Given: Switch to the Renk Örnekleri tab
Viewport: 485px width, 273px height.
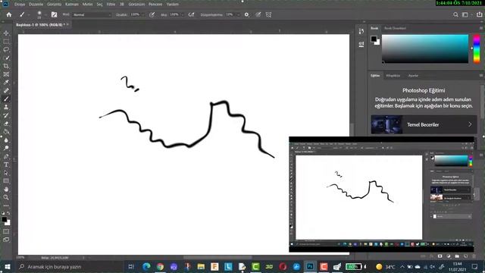Looking at the screenshot, I should pos(395,28).
